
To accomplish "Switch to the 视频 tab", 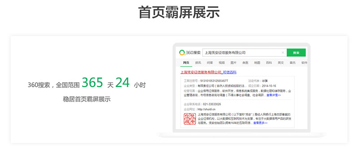I will [222, 63].
